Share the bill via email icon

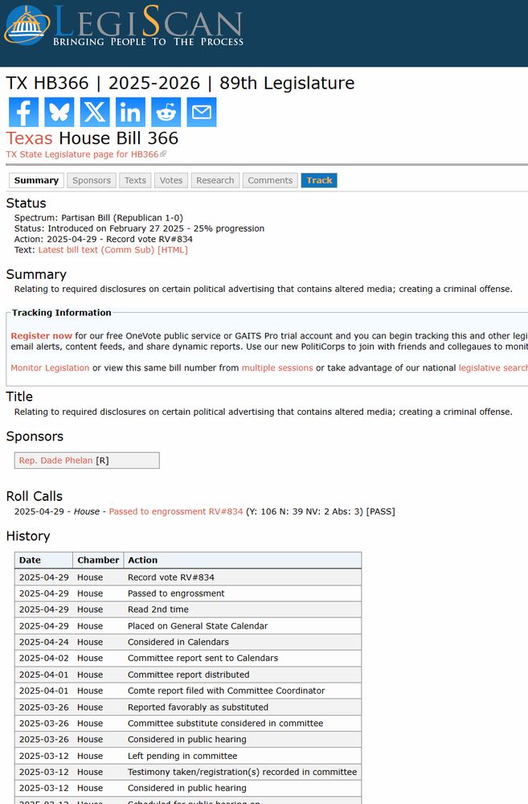tap(202, 112)
